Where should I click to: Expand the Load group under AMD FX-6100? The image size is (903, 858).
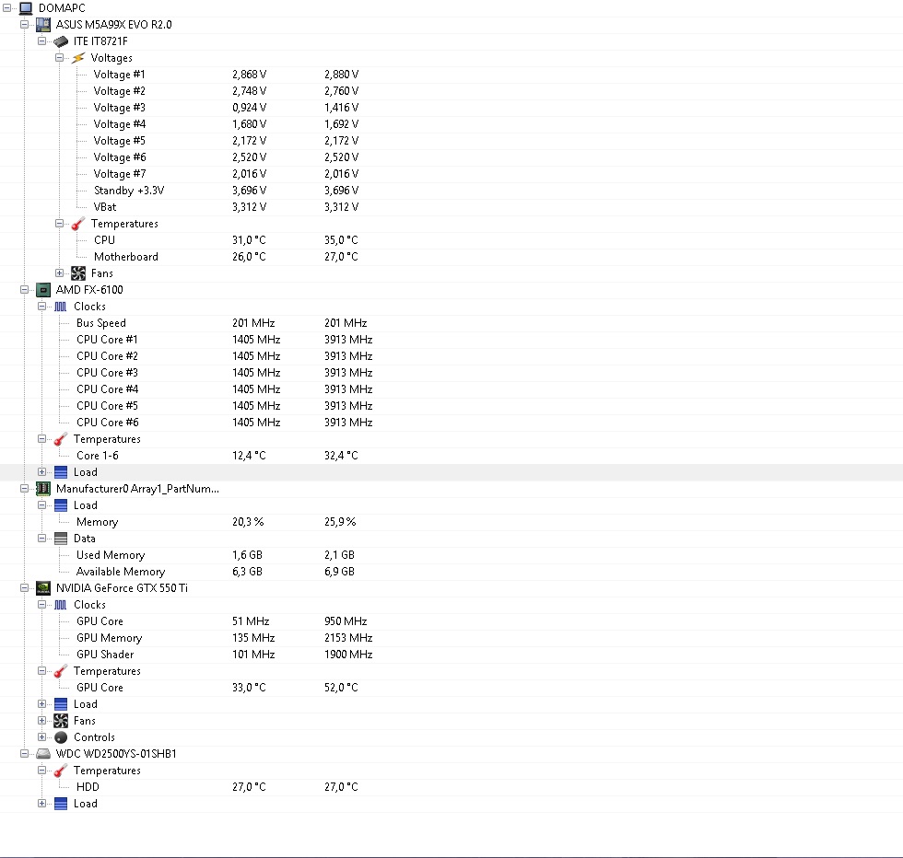tap(41, 472)
